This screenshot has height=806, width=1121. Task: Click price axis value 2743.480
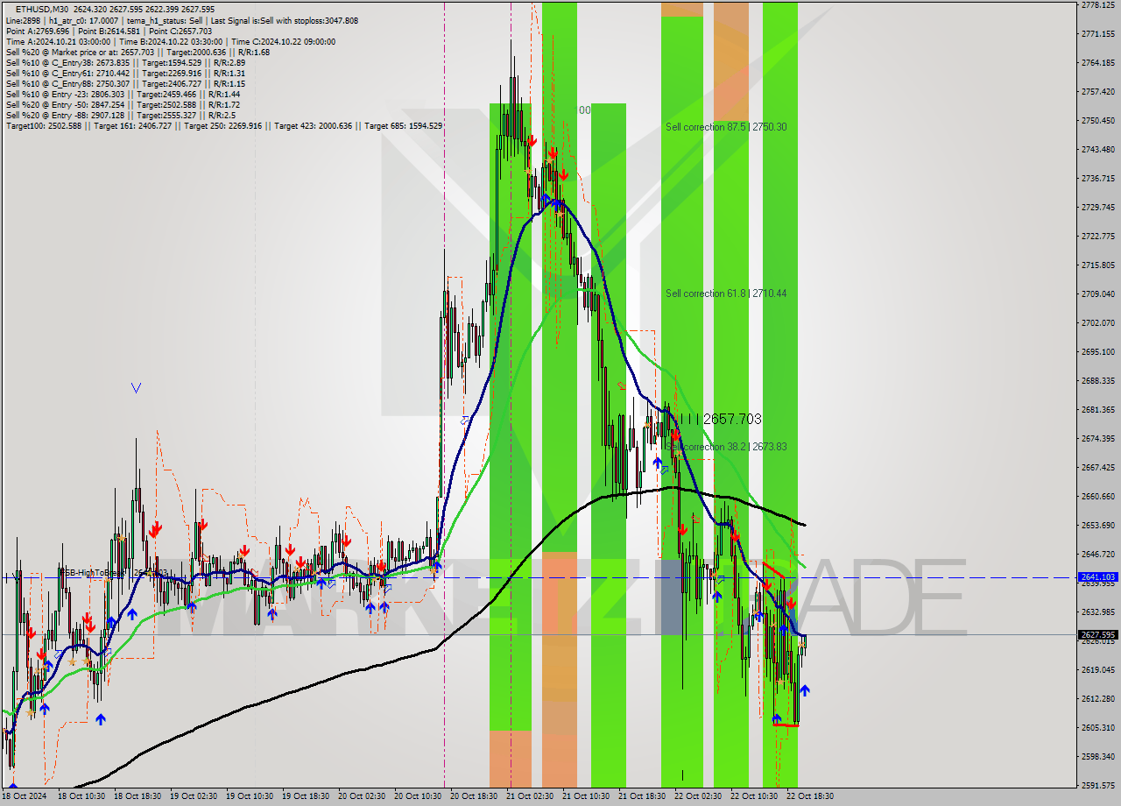point(1097,149)
